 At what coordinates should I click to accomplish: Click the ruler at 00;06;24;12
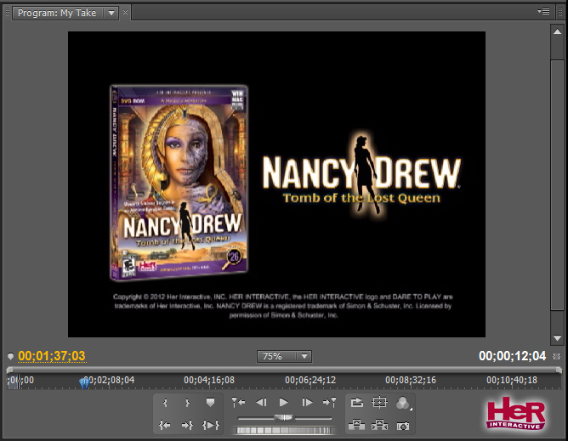[310, 380]
